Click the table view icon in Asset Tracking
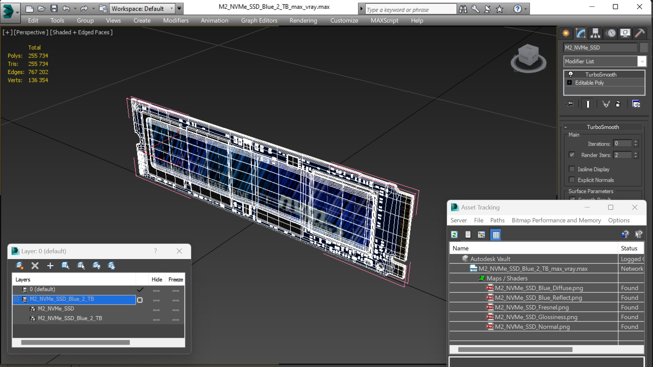 [x=496, y=235]
